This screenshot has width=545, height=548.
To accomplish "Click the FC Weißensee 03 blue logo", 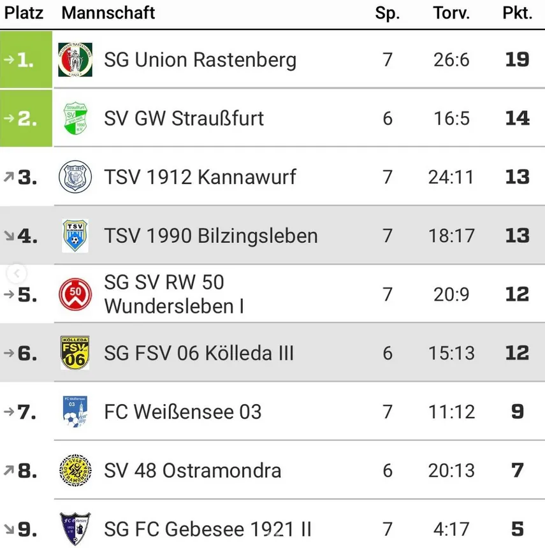I will pos(75,412).
